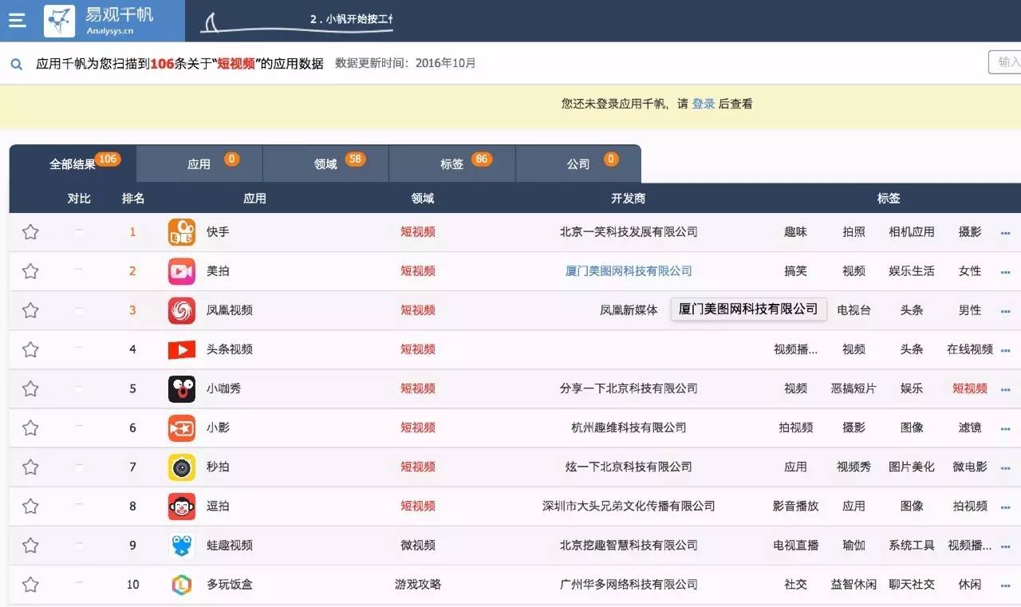Open developer 广州华多网络科技有限公司

629,585
